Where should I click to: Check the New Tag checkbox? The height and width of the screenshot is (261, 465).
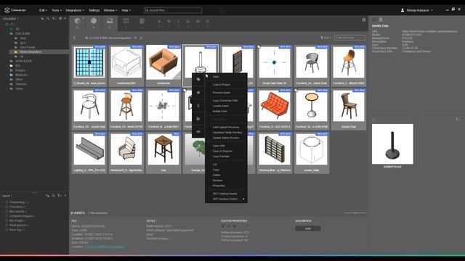point(7,230)
